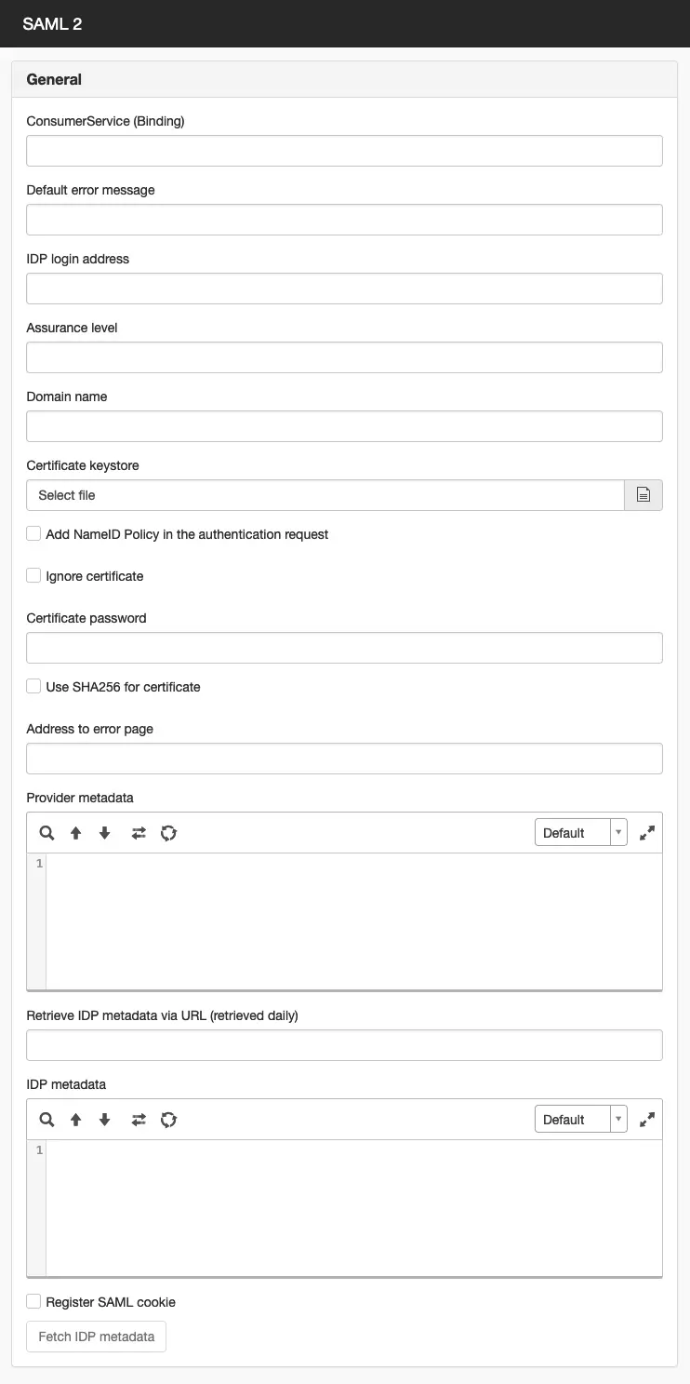This screenshot has width=690, height=1384.
Task: Open Default theme dropdown in IDP metadata
Action: click(581, 1119)
